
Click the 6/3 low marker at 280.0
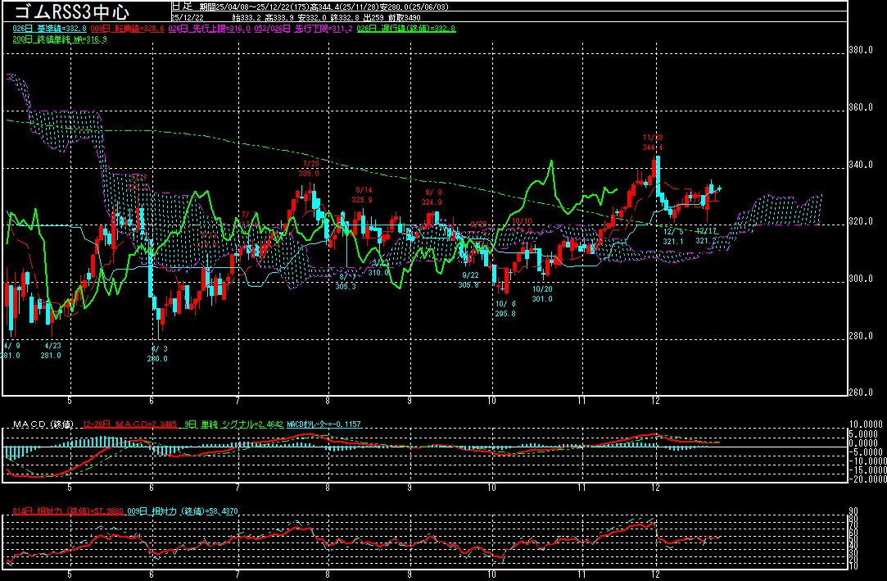(157, 353)
